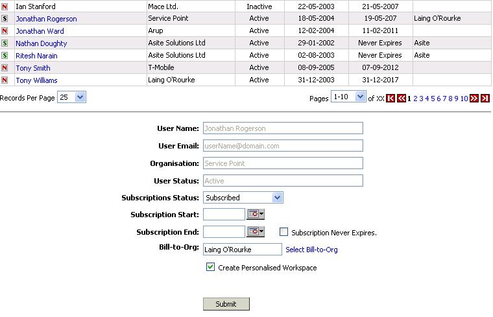Go to the last page with red arrow icon
The image size is (493, 317).
(x=485, y=99)
